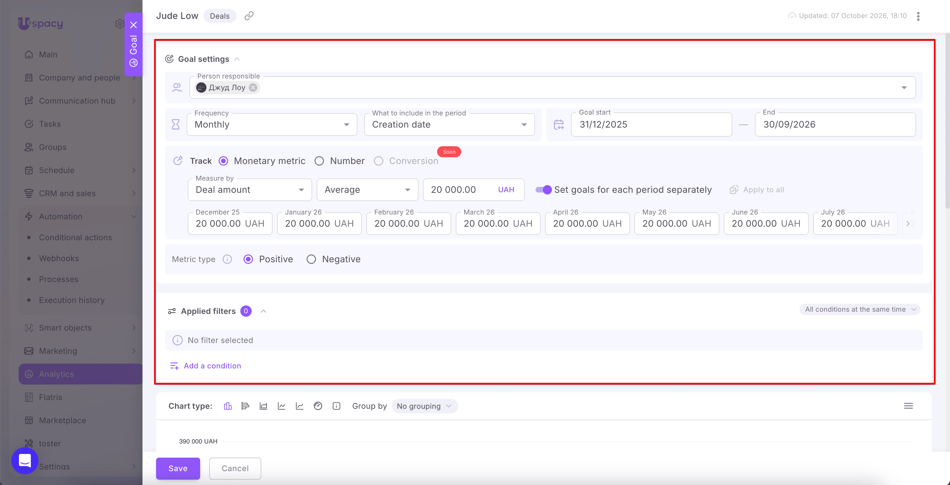This screenshot has width=950, height=485.
Task: Open Analytics in the sidebar
Action: coord(80,374)
